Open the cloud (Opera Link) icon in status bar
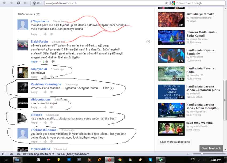Viewport: 227px width, 163px height. [x=11, y=154]
